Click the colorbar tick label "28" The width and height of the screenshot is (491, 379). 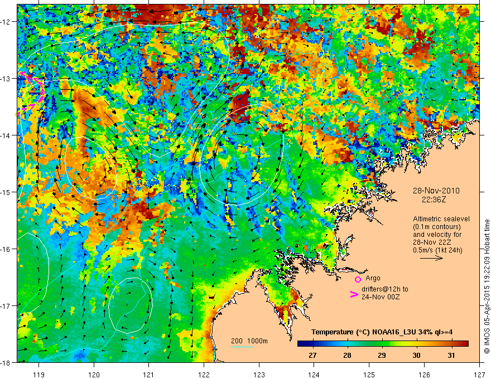pyautogui.click(x=347, y=355)
